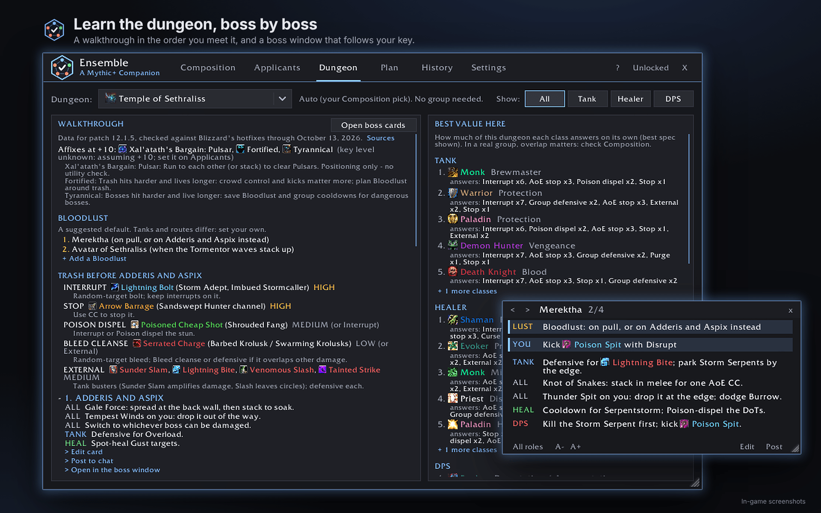Click the Xal'atath's Bargain Pulsar affix icon
The height and width of the screenshot is (513, 821).
[123, 149]
